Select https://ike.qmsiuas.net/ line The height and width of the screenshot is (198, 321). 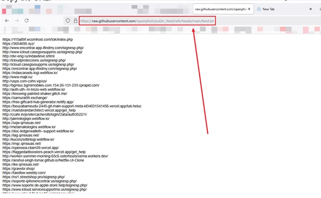pos(21,165)
